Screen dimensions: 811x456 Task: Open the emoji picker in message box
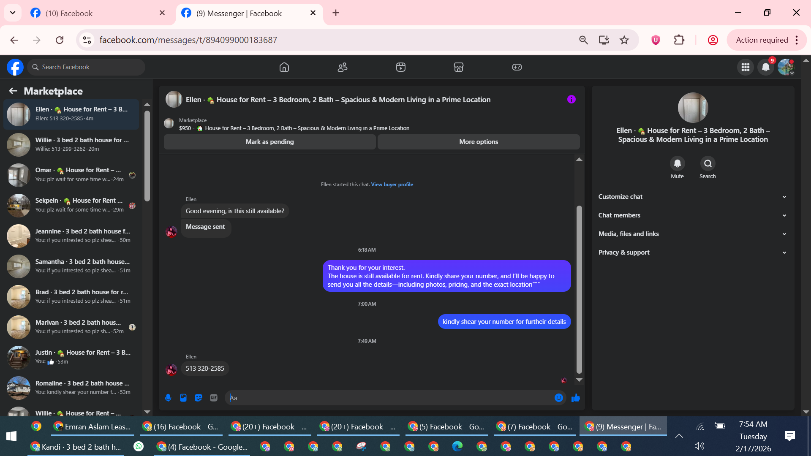pyautogui.click(x=558, y=398)
